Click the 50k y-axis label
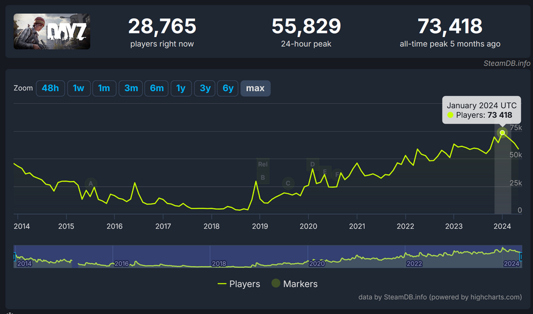Image resolution: width=533 pixels, height=314 pixels. coord(515,155)
